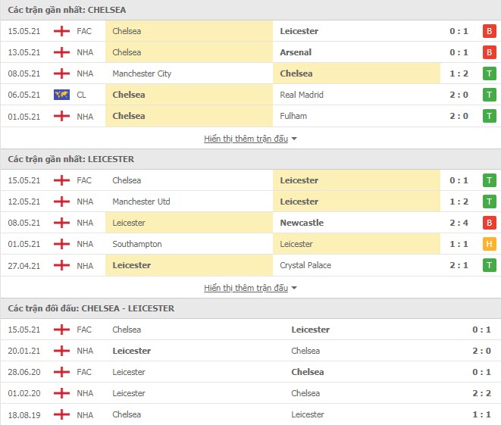Image resolution: width=501 pixels, height=425 pixels.
Task: Click the green T badge on Chelsea-Fulham row
Action: [489, 116]
